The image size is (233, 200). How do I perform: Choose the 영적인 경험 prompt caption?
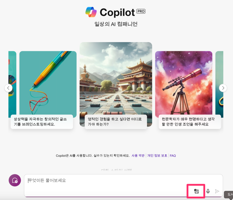[116, 122]
